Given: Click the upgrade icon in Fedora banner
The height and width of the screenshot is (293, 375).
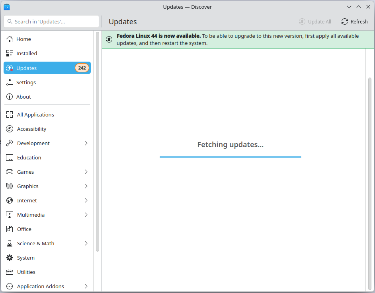Looking at the screenshot, I should coord(109,39).
